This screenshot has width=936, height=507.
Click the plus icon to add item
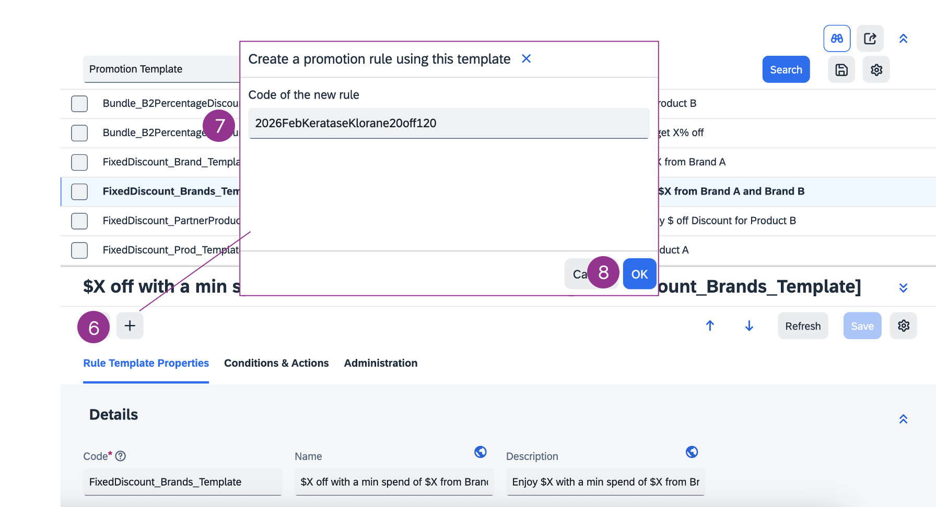coord(130,326)
